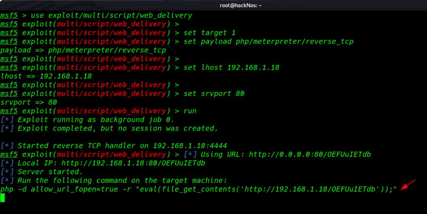Click the terminal title 'root@hackNos: ~'
The height and width of the screenshot is (214, 427).
tap(241, 5)
